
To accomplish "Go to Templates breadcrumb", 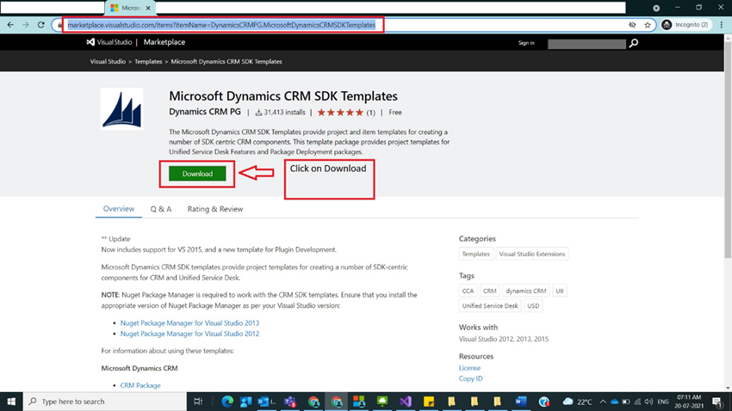I will click(x=148, y=62).
